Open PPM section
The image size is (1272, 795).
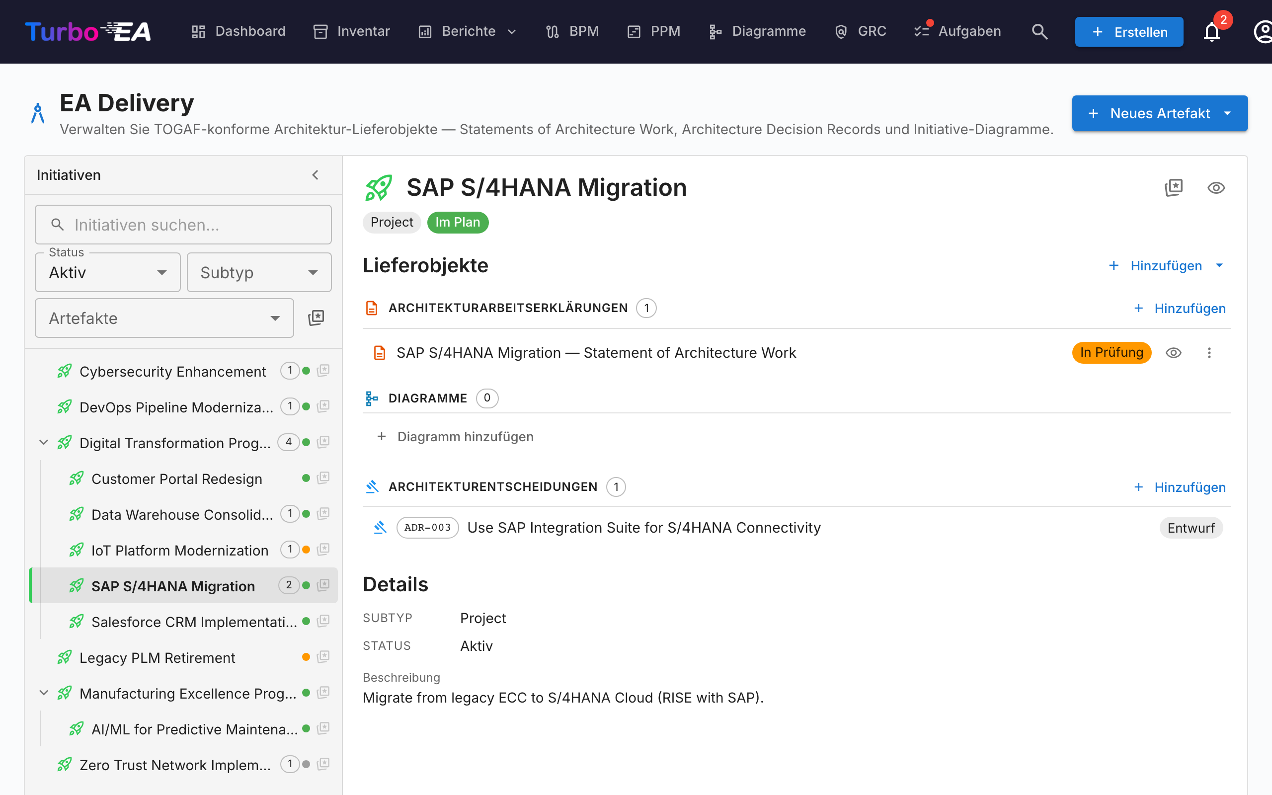coord(654,31)
